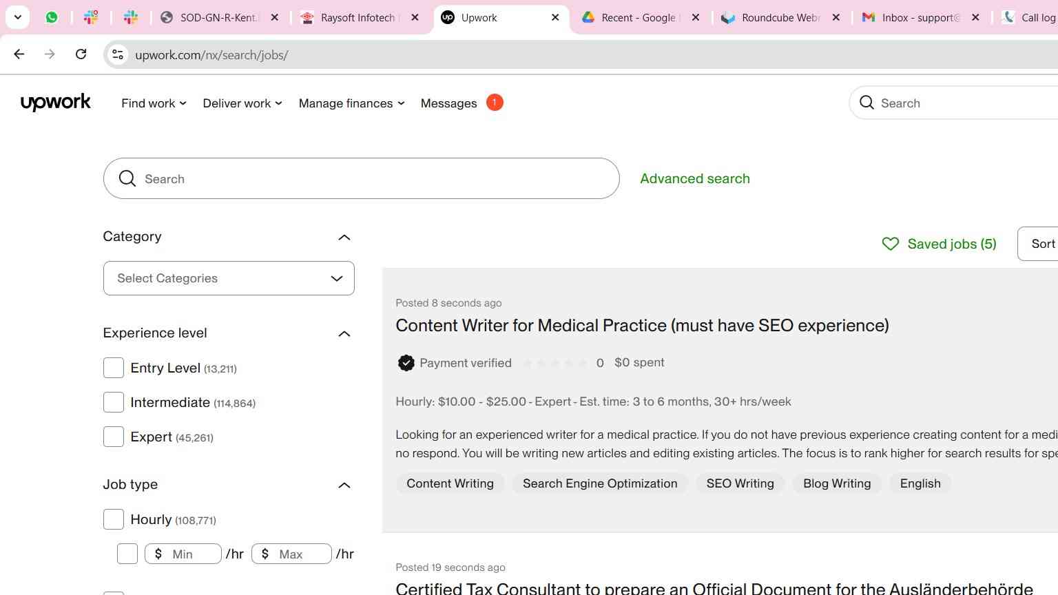The image size is (1058, 595).
Task: Open the Deliver work menu
Action: (x=242, y=103)
